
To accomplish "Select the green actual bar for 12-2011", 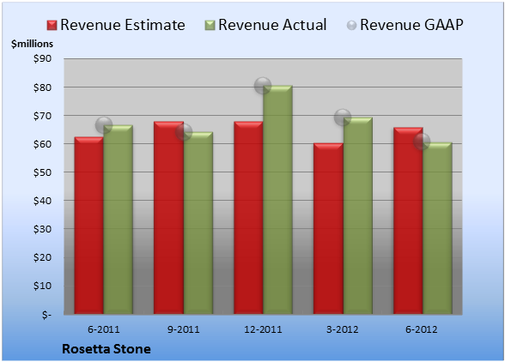I will coord(277,200).
